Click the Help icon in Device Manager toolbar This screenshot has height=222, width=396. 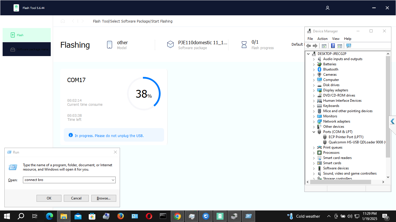pyautogui.click(x=333, y=46)
